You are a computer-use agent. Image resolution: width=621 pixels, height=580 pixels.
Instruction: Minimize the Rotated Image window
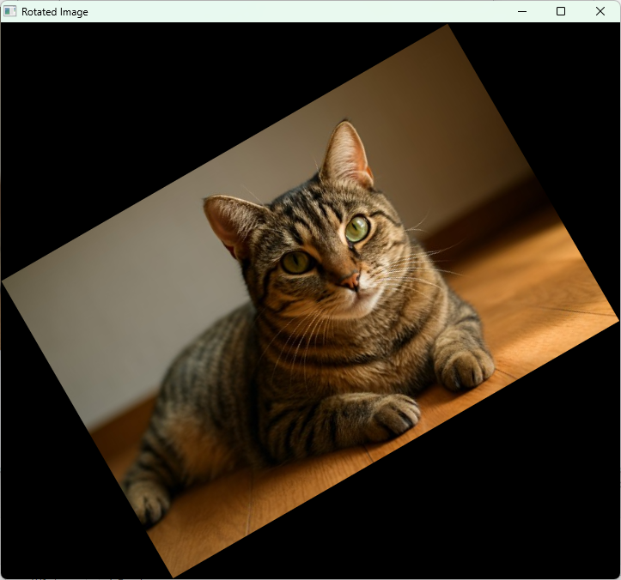[x=522, y=11]
